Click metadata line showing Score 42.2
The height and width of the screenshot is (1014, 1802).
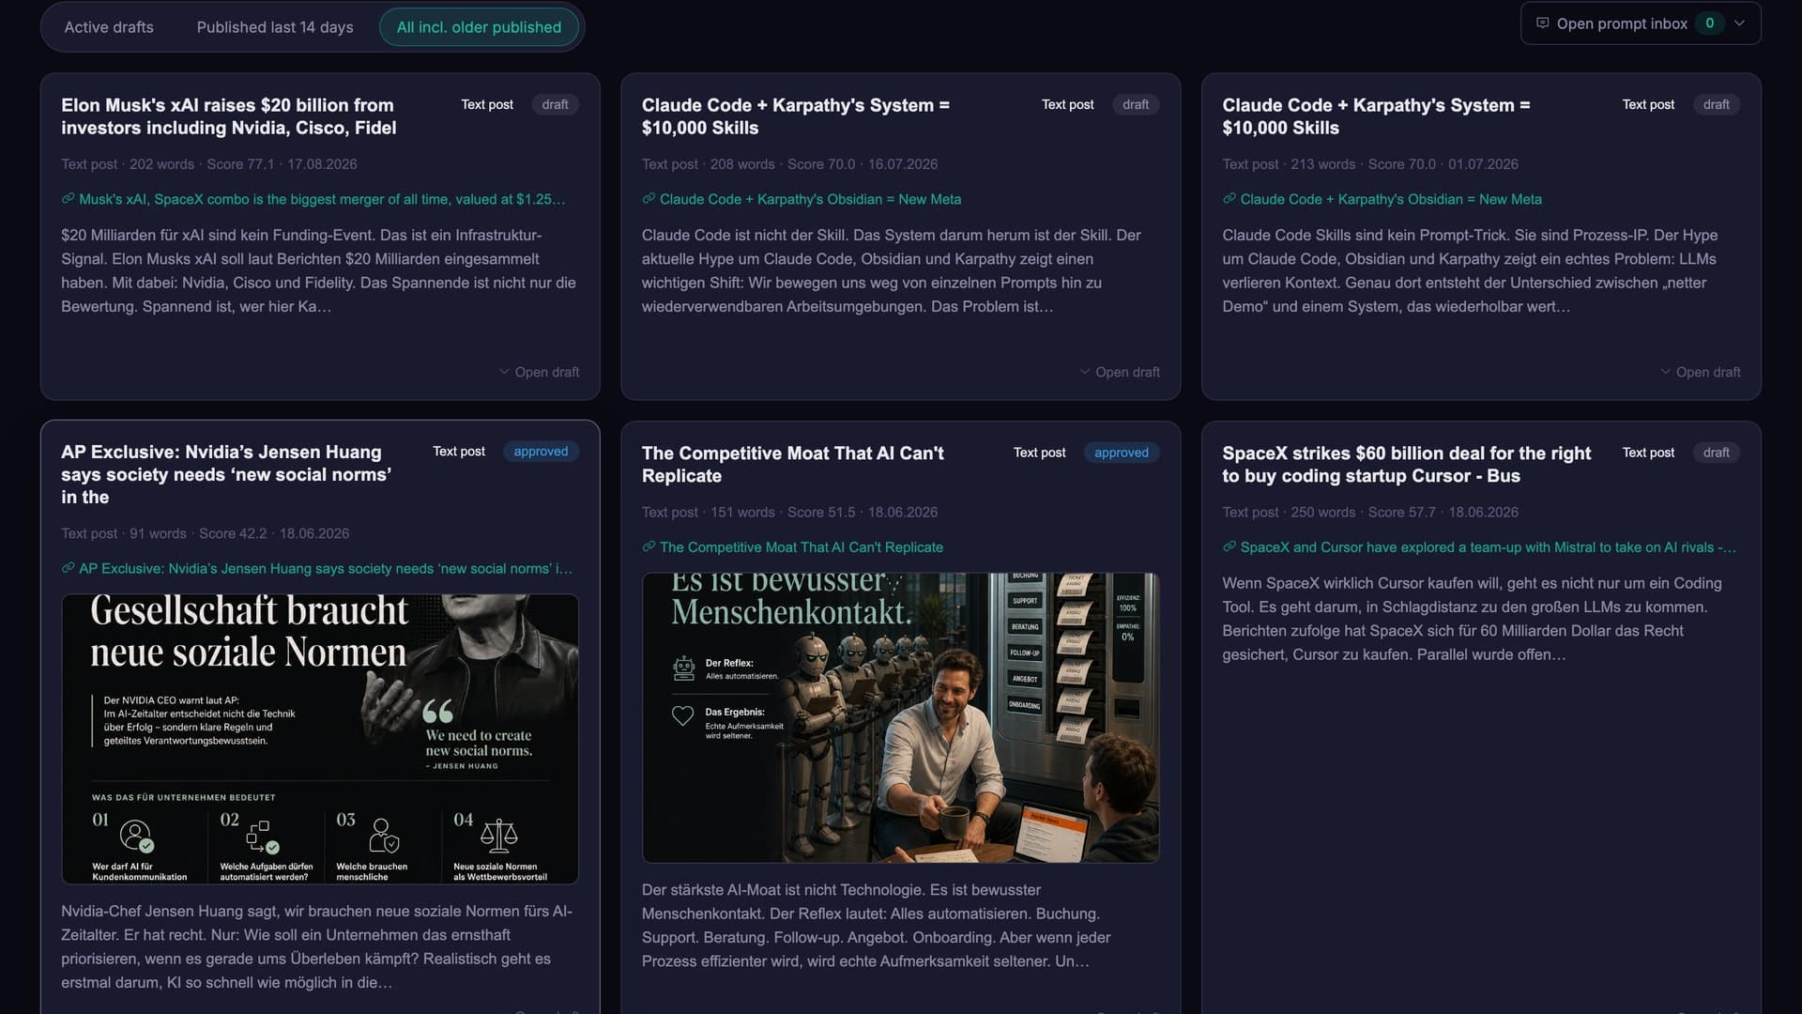pyautogui.click(x=206, y=533)
